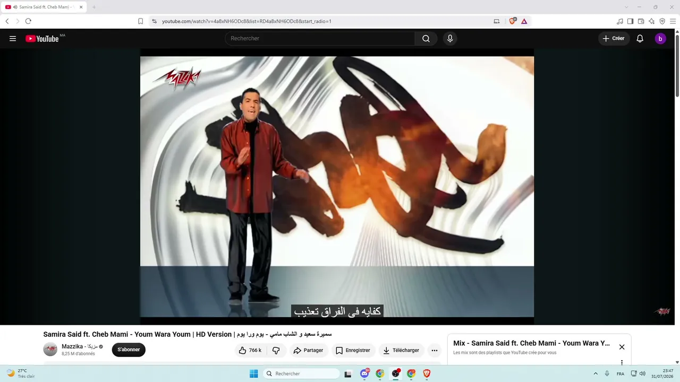Viewport: 680px width, 382px height.
Task: Open Brave VPN shield icon
Action: [662, 21]
